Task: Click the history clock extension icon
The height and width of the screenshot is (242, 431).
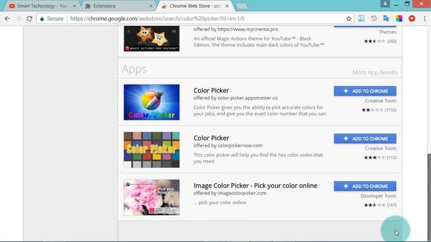Action: tap(374, 19)
